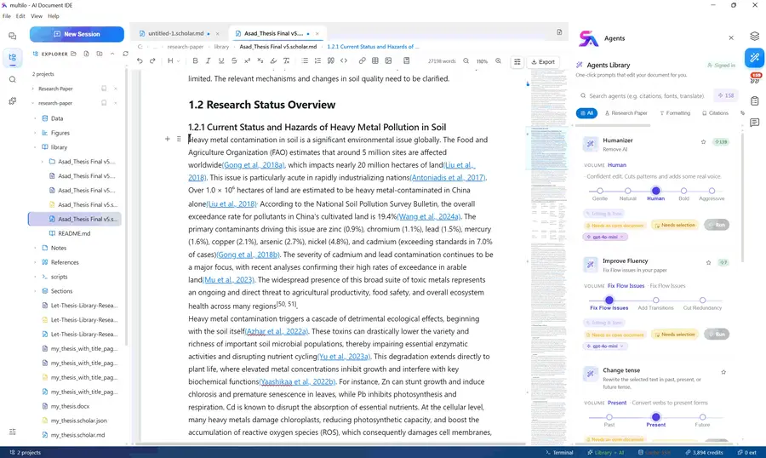Refresh the Explorer file tree
766x458 pixels.
tap(126, 54)
